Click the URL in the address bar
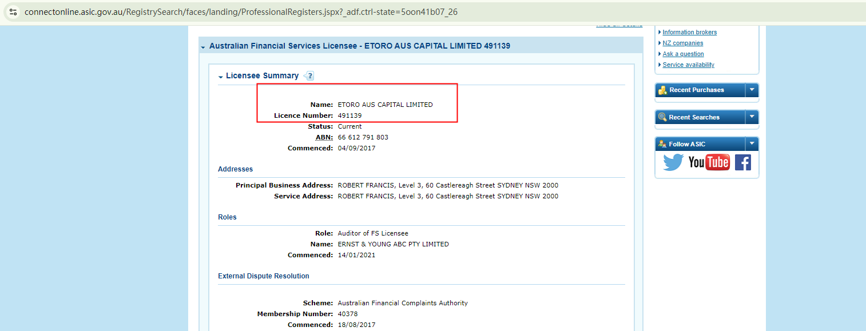Image resolution: width=866 pixels, height=331 pixels. click(x=241, y=11)
